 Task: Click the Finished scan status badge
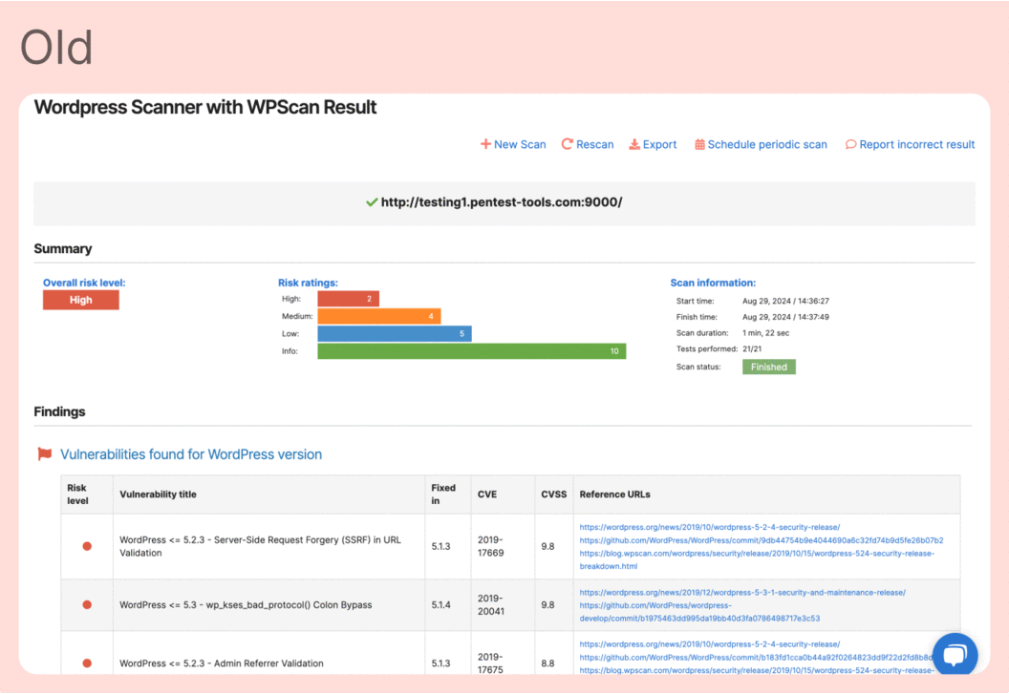(x=768, y=367)
